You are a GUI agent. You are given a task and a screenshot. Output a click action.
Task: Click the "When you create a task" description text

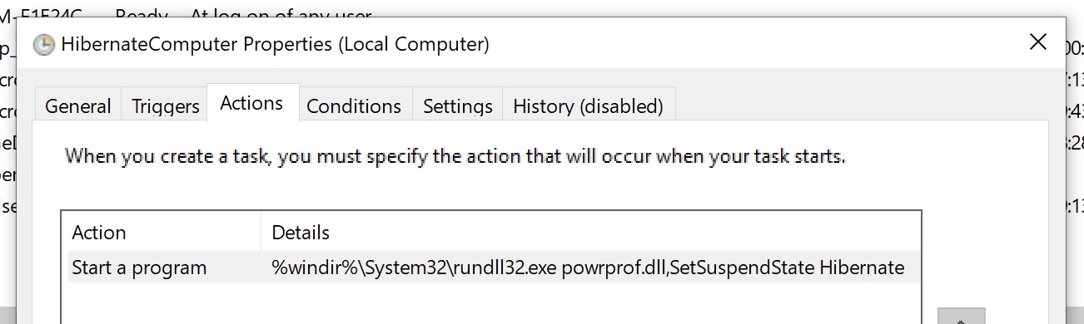point(455,155)
